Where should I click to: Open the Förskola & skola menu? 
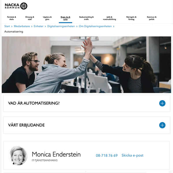12,18
